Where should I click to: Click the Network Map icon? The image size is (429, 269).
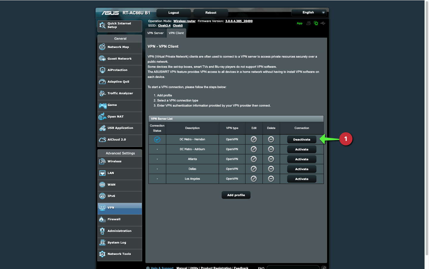[102, 47]
